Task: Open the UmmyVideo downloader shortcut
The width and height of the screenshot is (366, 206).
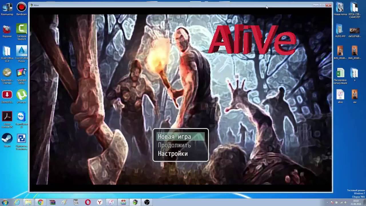Action: point(7,97)
